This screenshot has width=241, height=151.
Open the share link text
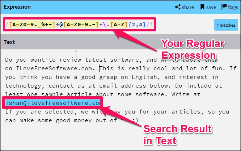pyautogui.click(x=188, y=7)
